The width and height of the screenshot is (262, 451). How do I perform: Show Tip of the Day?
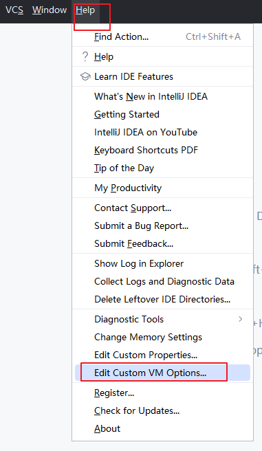coord(162,168)
